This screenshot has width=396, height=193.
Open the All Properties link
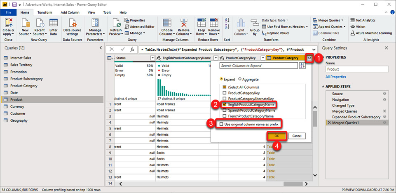(x=336, y=77)
